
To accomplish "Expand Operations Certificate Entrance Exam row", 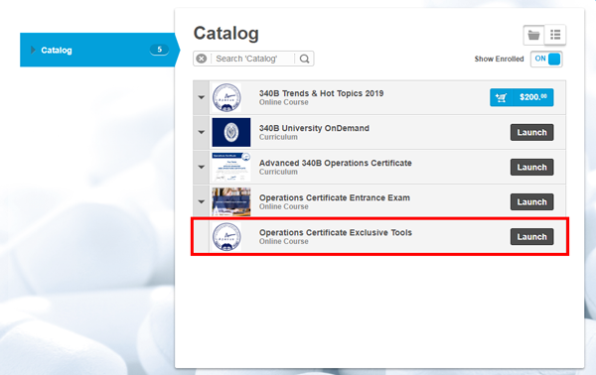I will tap(201, 202).
